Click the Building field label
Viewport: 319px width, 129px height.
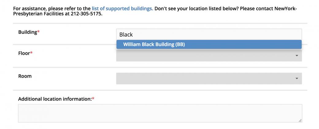coord(28,32)
